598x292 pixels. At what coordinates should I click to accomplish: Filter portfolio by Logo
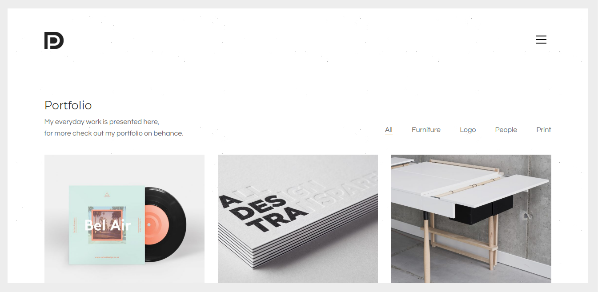click(468, 130)
